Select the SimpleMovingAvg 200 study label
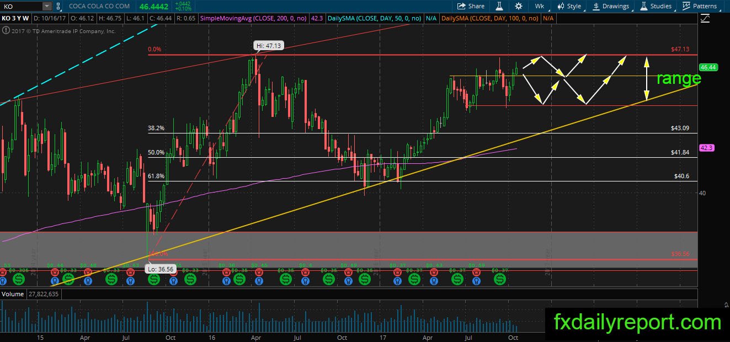The image size is (730, 342). (x=254, y=18)
